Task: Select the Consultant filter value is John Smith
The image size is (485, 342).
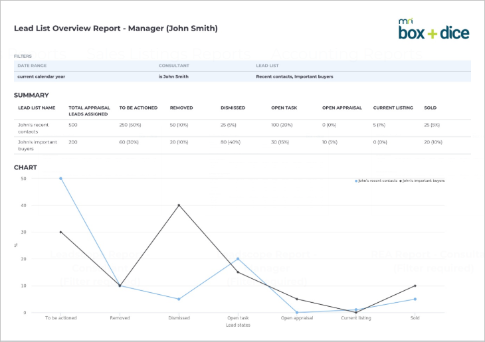Action: pos(173,76)
